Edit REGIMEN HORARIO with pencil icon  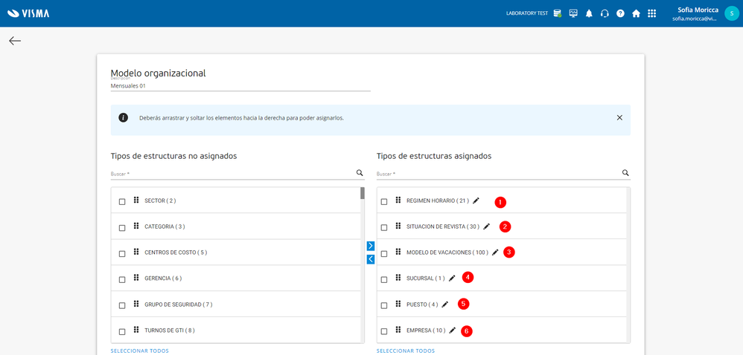(476, 201)
